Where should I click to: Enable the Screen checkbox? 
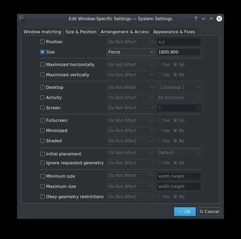[42, 108]
